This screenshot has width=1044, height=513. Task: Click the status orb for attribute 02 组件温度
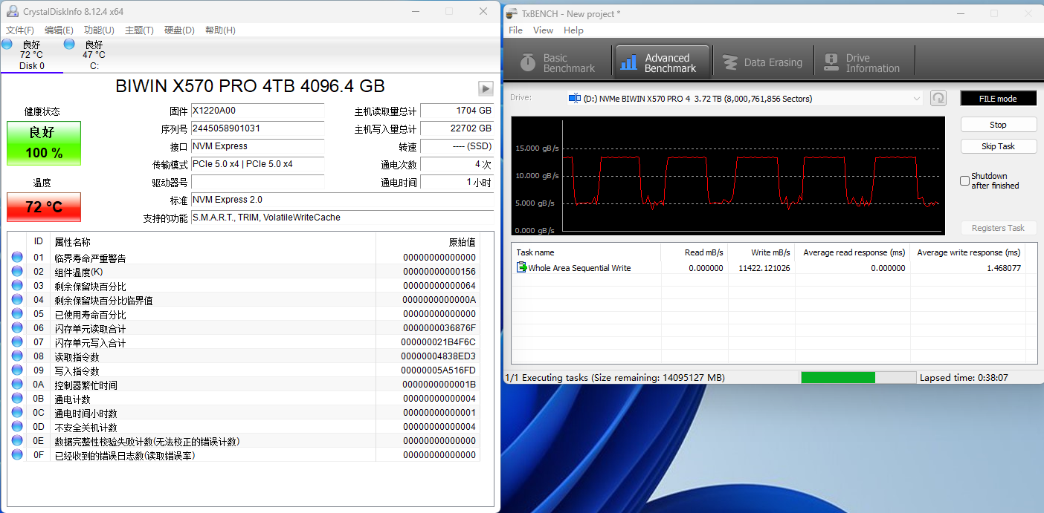tap(17, 272)
